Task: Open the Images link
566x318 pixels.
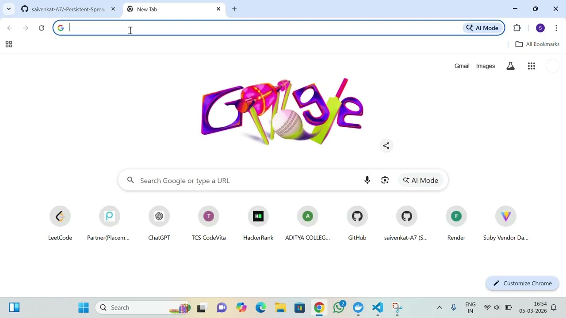Action: 486,66
